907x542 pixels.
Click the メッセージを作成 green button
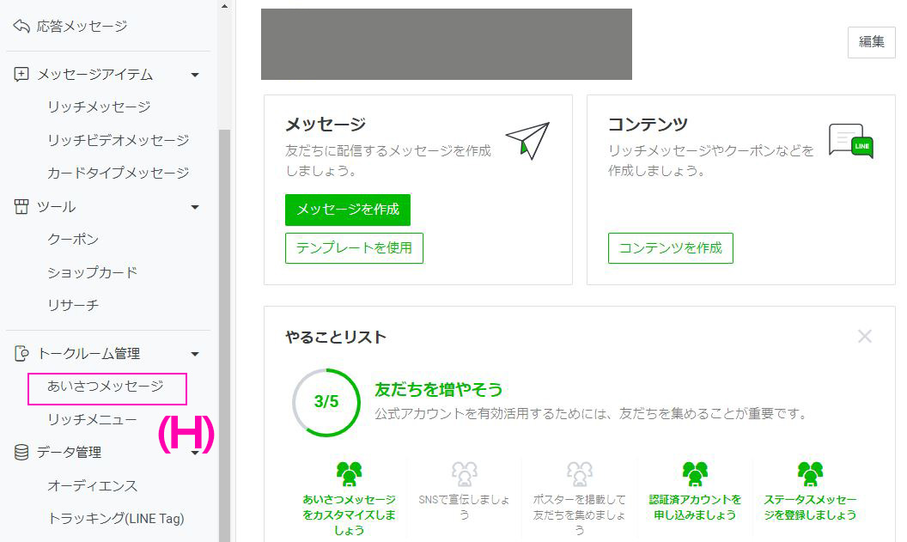coord(348,210)
